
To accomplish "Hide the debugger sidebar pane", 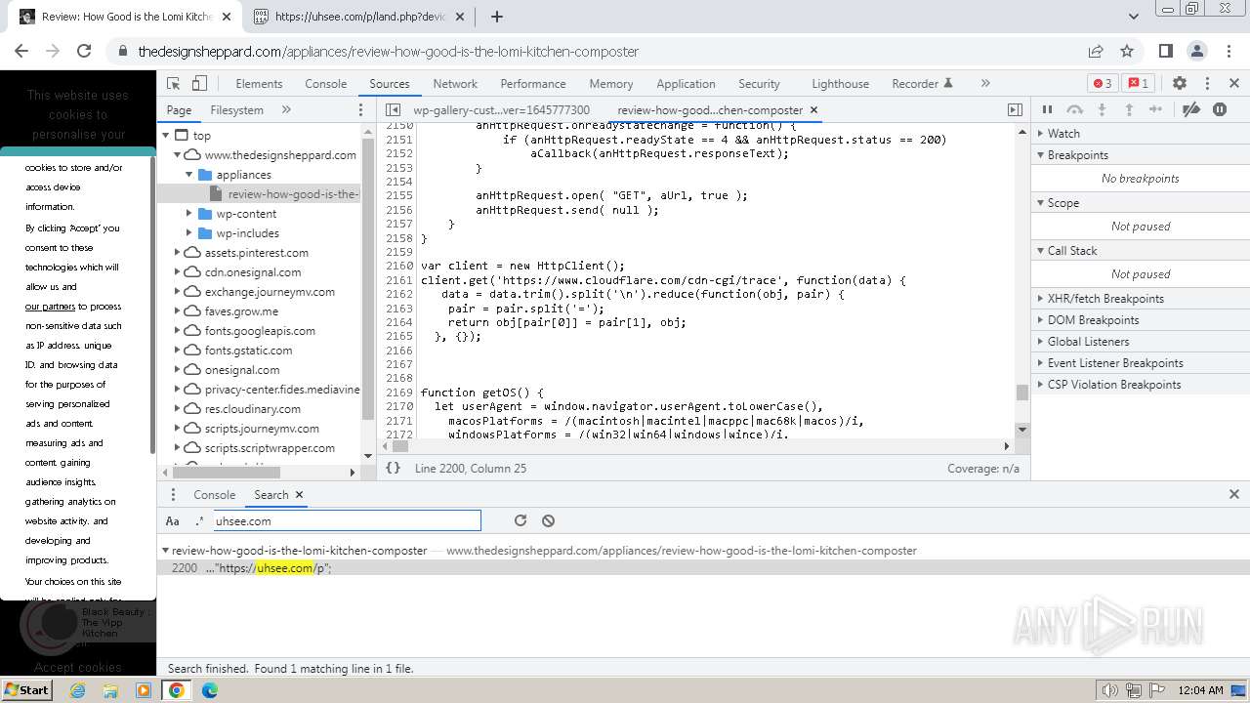I will (1015, 110).
